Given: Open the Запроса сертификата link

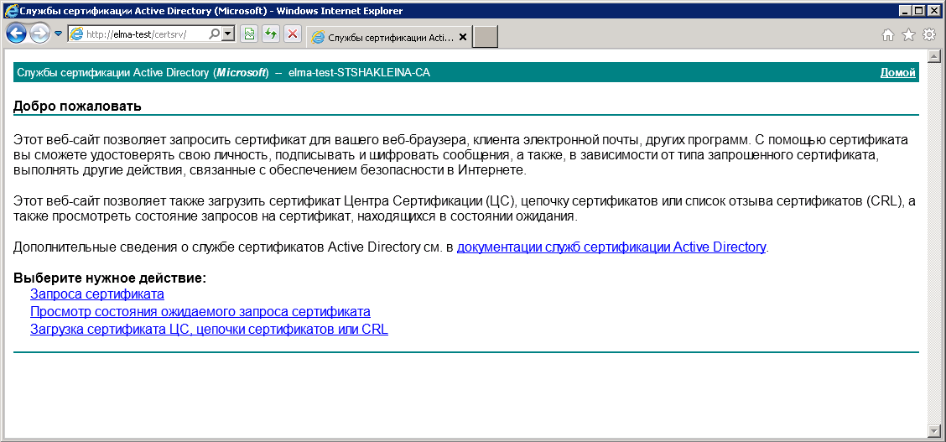Looking at the screenshot, I should click(96, 294).
